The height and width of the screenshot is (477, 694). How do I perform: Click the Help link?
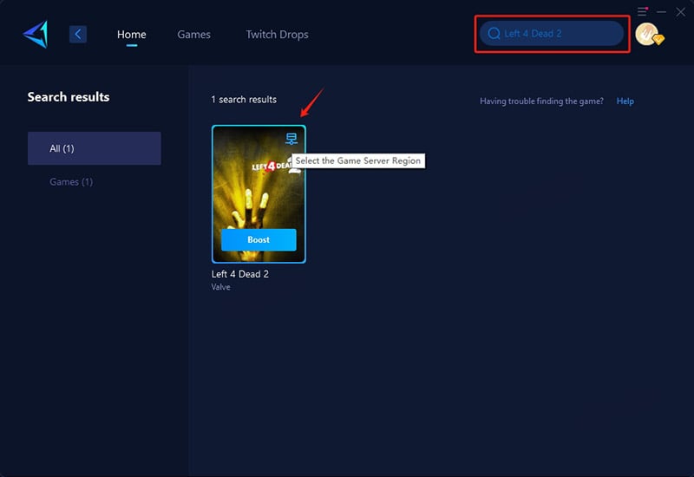[625, 101]
